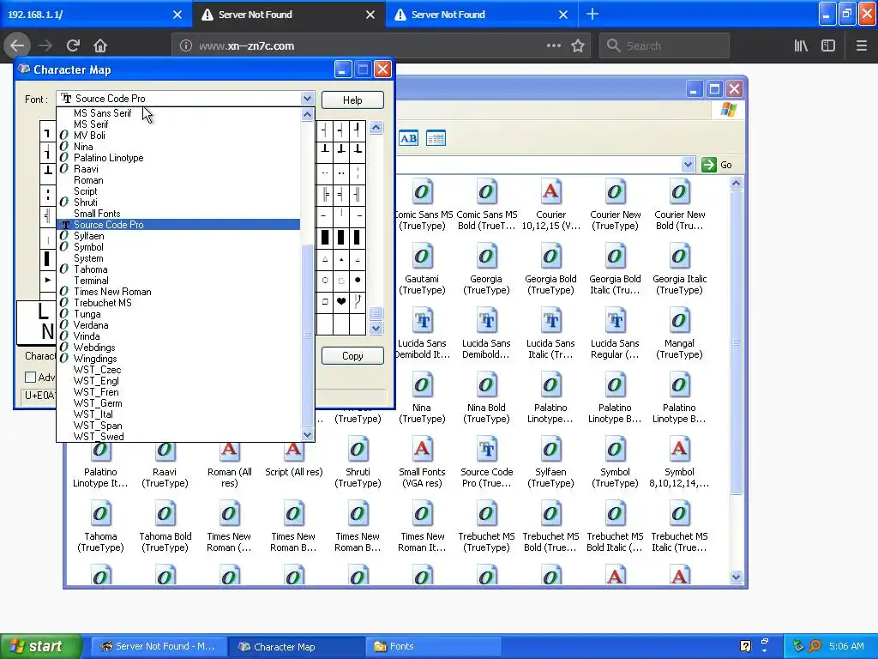Click the Copy button in Character Map
The image size is (878, 659).
click(x=352, y=356)
